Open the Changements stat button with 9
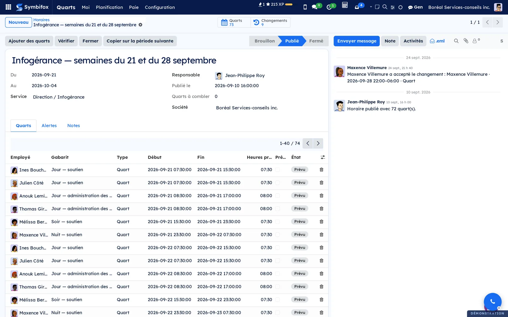 [x=271, y=22]
